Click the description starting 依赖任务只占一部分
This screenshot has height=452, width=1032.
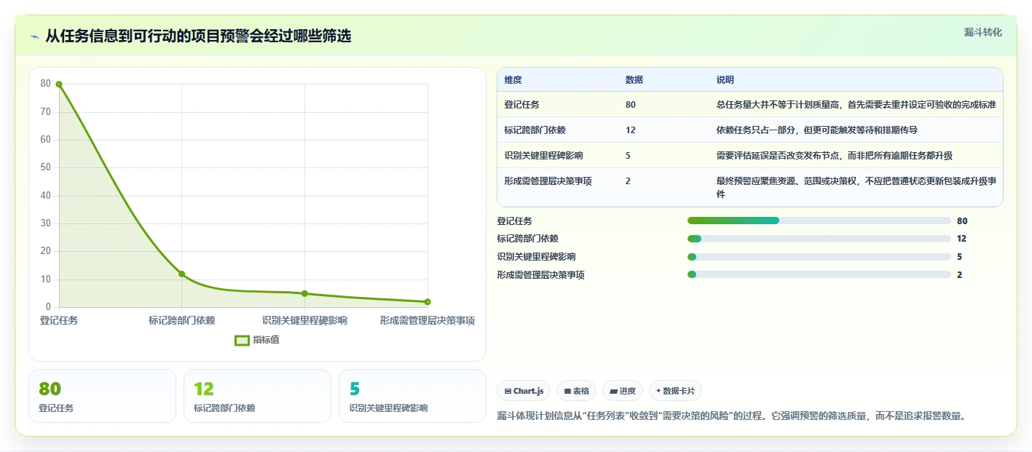click(816, 130)
